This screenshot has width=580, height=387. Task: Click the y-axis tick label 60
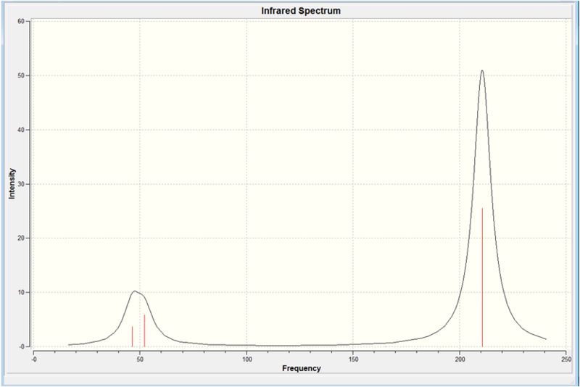(21, 22)
